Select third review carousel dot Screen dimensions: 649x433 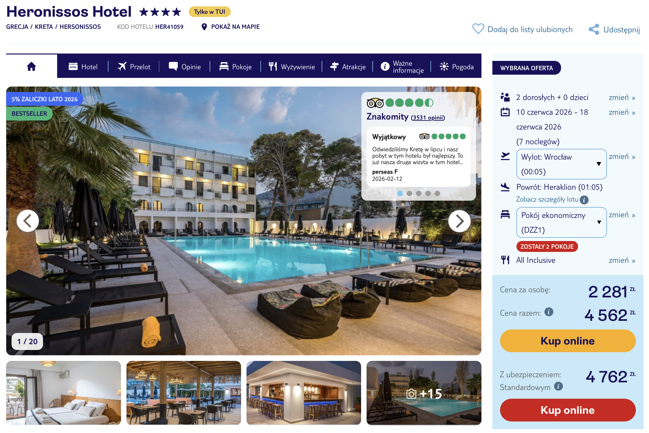(419, 193)
